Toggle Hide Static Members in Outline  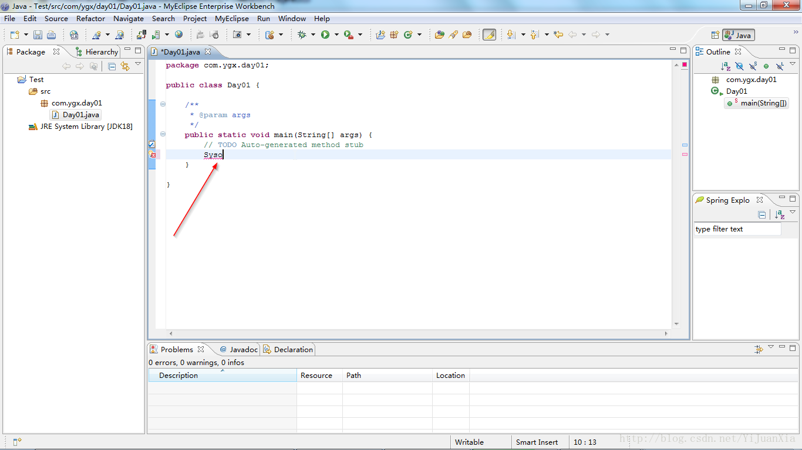[753, 66]
